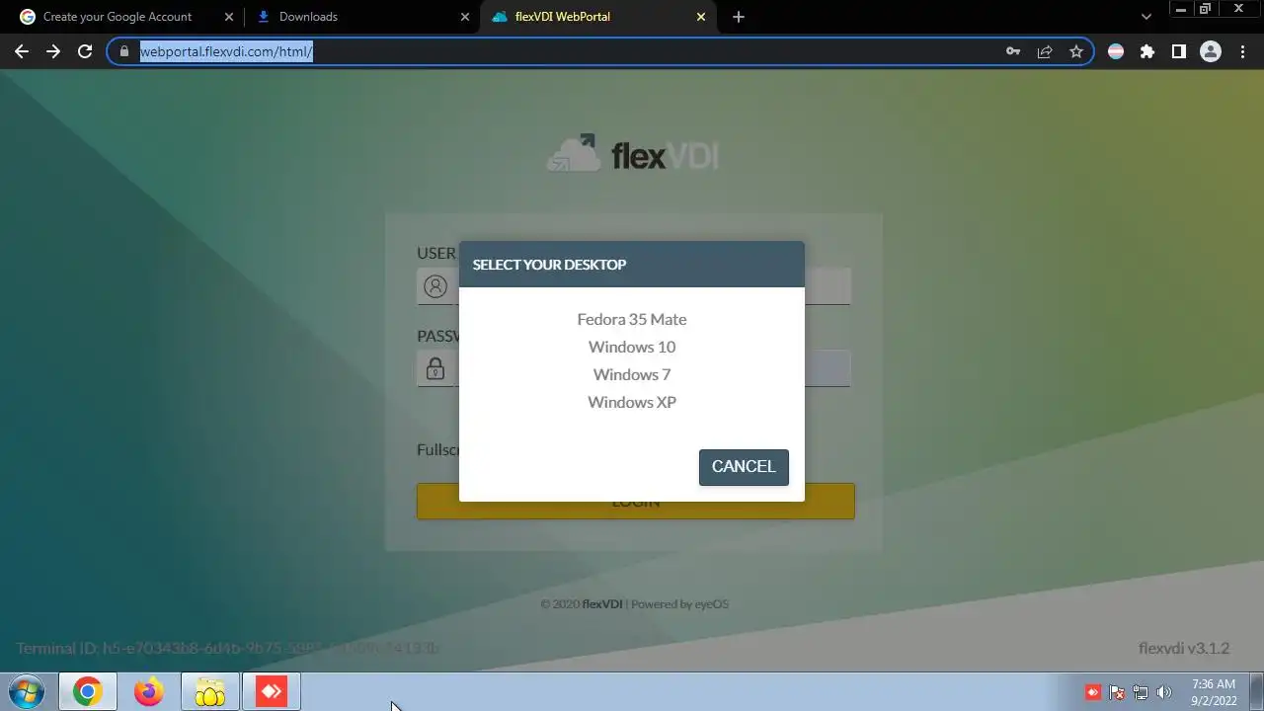Cancel the desktop selection dialog

744,467
